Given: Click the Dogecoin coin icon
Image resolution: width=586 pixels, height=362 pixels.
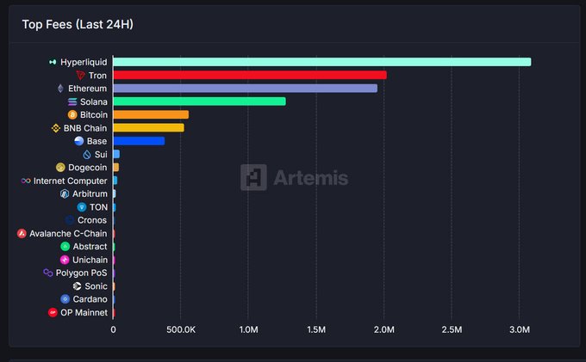Looking at the screenshot, I should coord(60,168).
